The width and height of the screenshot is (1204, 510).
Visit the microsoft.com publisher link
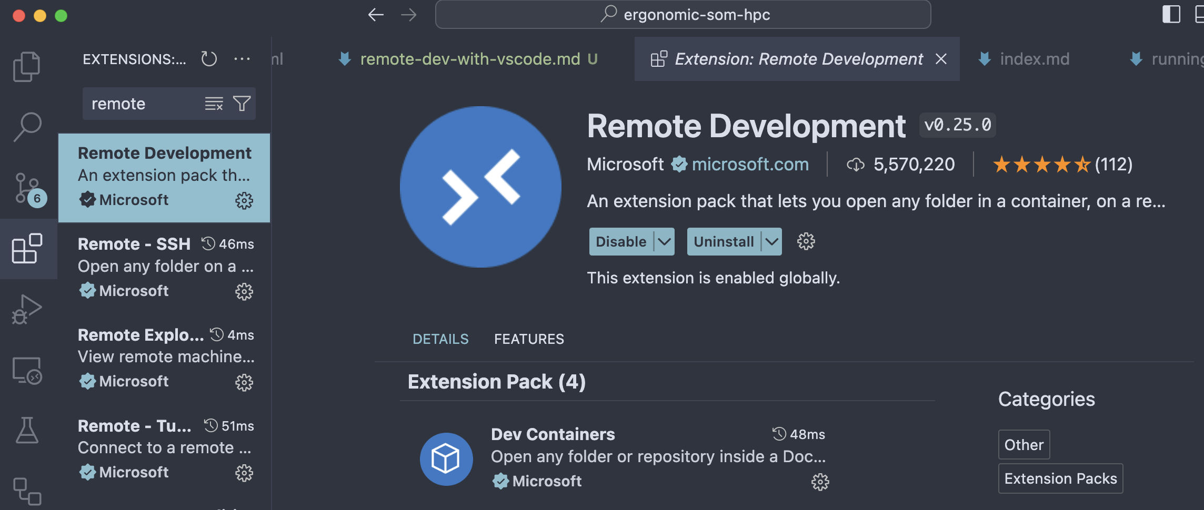tap(751, 164)
